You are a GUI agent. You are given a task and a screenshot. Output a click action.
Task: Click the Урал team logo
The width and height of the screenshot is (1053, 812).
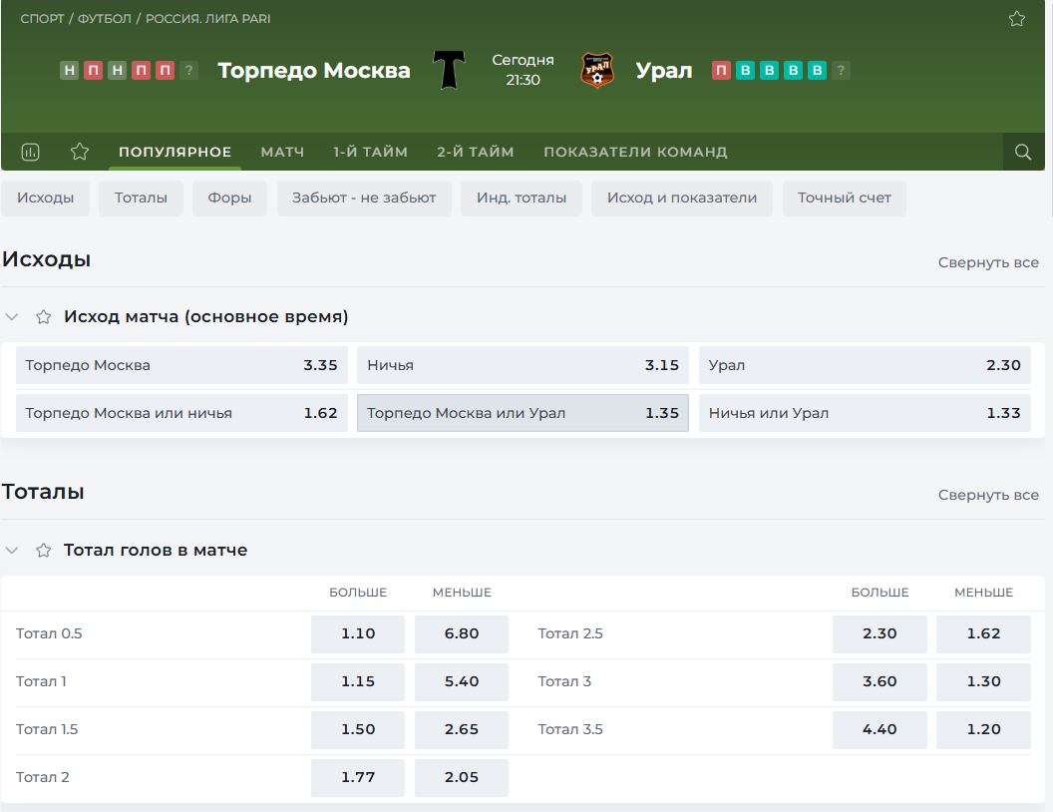[596, 71]
